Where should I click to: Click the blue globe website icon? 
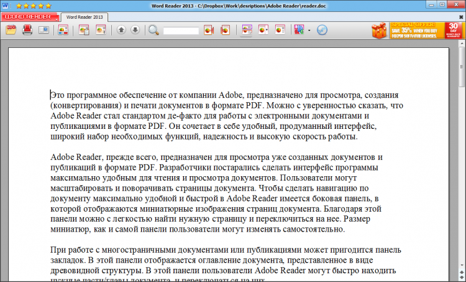[x=322, y=30]
